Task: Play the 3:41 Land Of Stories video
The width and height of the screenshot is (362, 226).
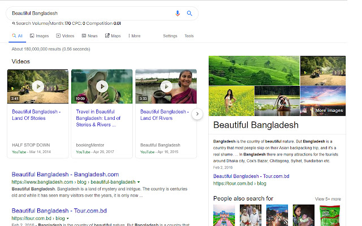Action: coord(38,86)
